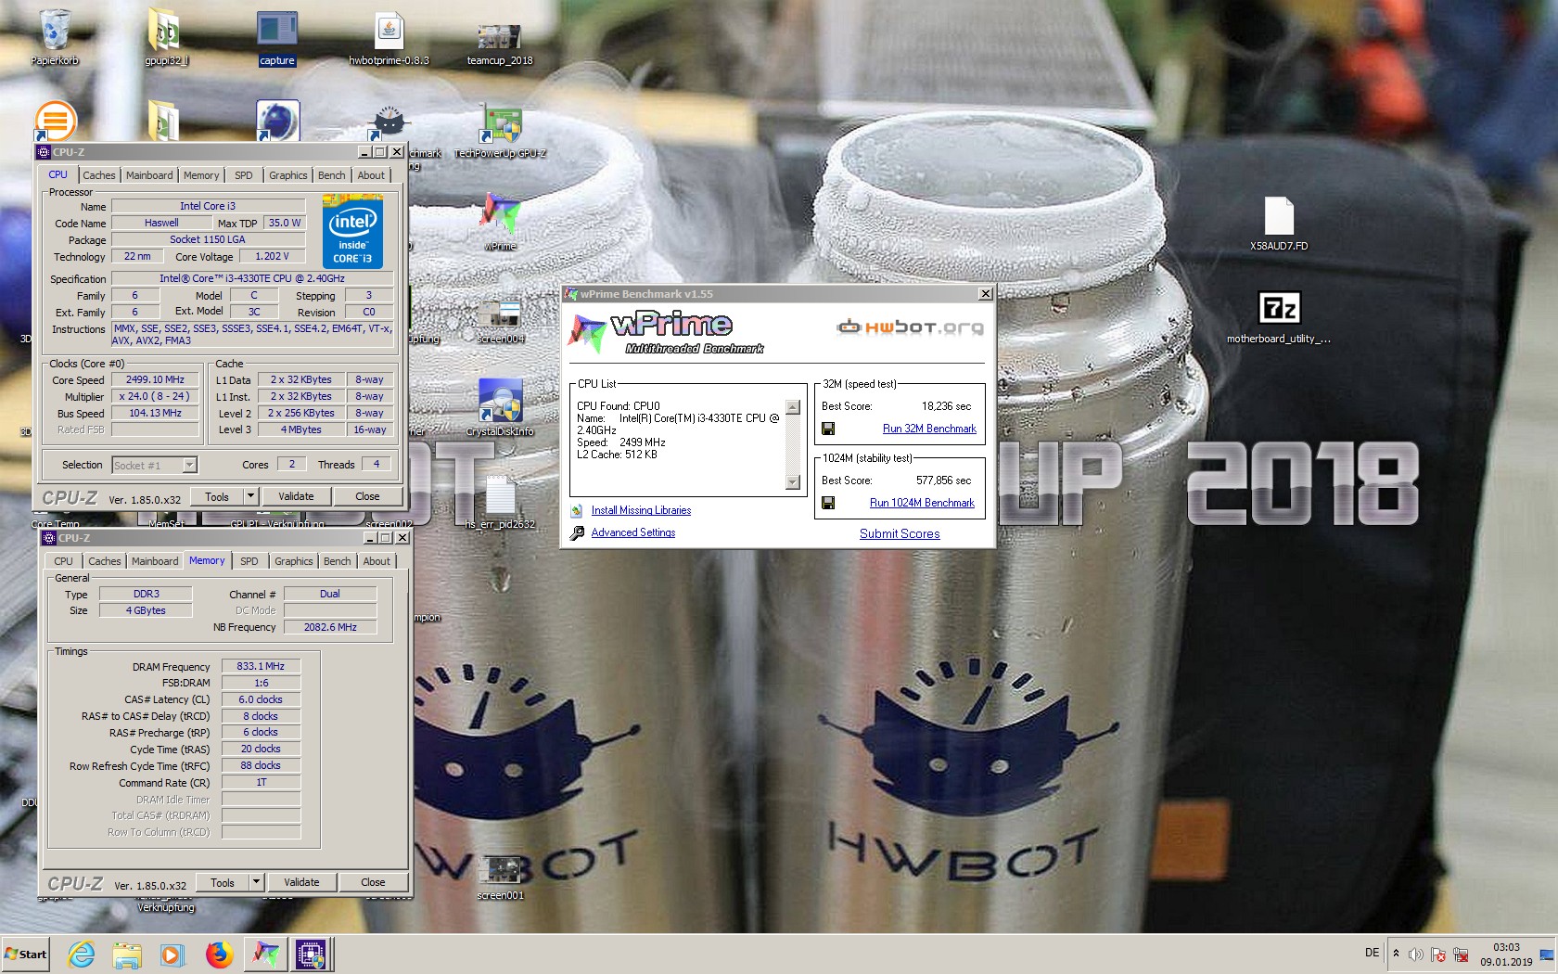Click the Core Speed value 2499.10 MHz
The width and height of the screenshot is (1558, 974).
pyautogui.click(x=156, y=379)
